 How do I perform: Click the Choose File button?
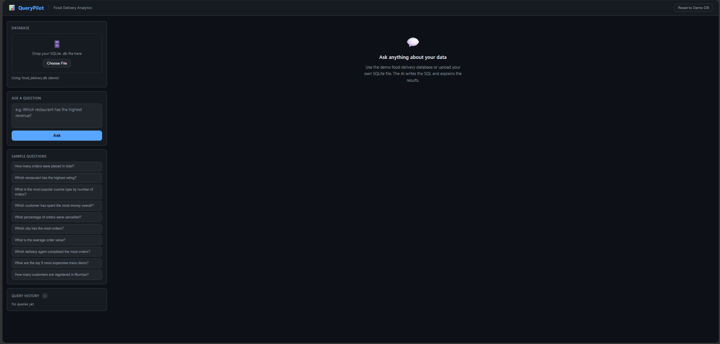[57, 63]
